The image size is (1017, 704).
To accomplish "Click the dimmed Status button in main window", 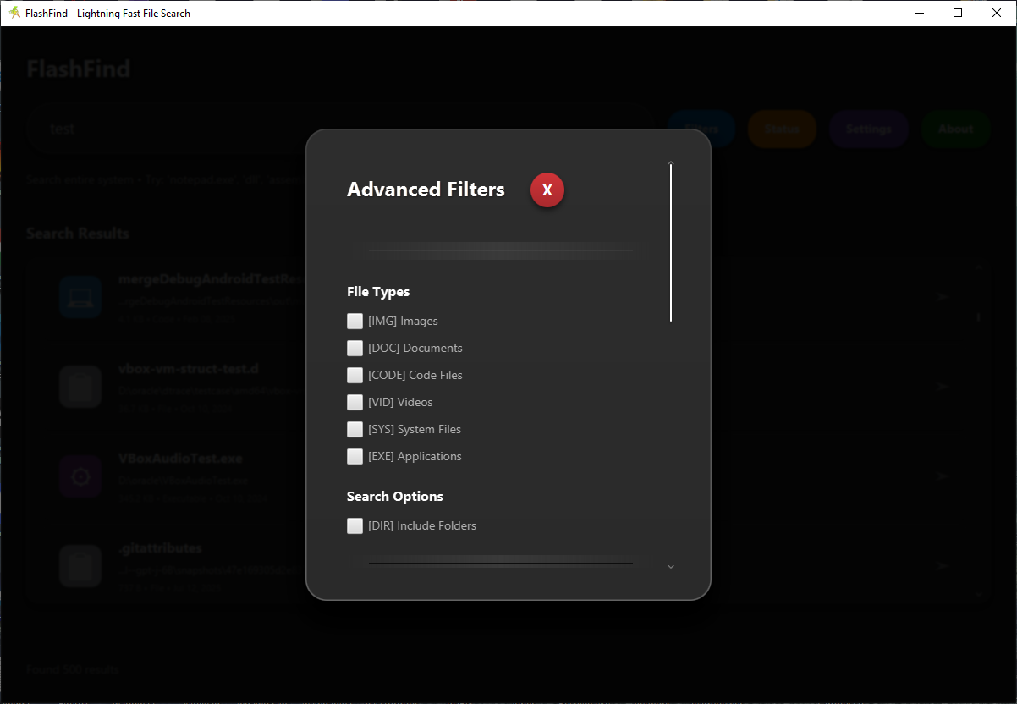I will (x=782, y=129).
